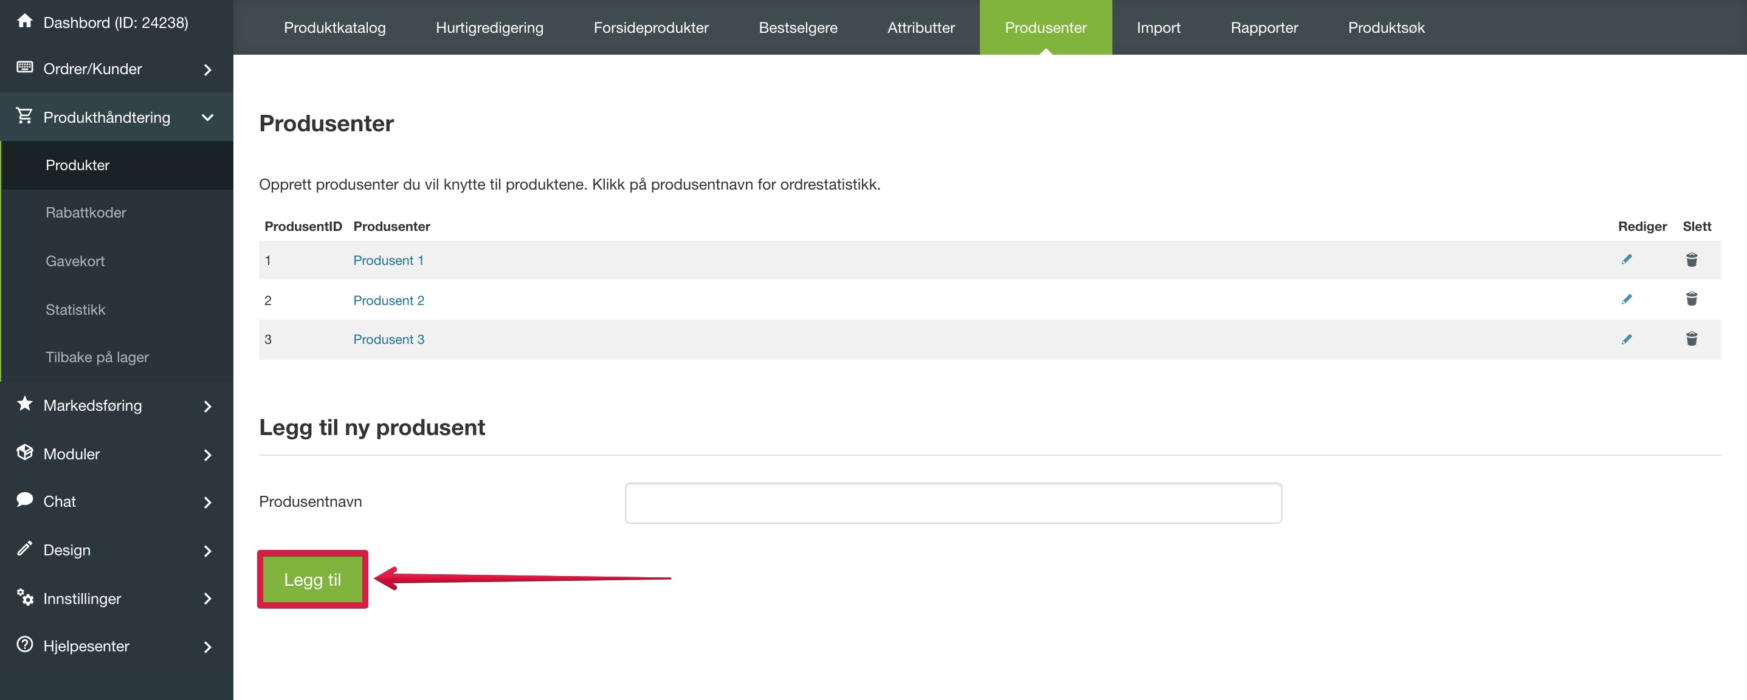The height and width of the screenshot is (700, 1747).
Task: Click the Chat speech bubble icon
Action: pos(25,500)
